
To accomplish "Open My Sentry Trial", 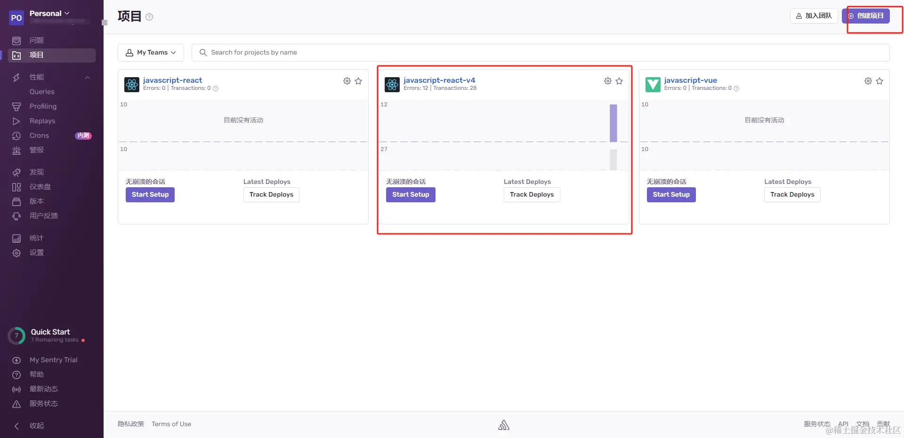I will point(54,360).
